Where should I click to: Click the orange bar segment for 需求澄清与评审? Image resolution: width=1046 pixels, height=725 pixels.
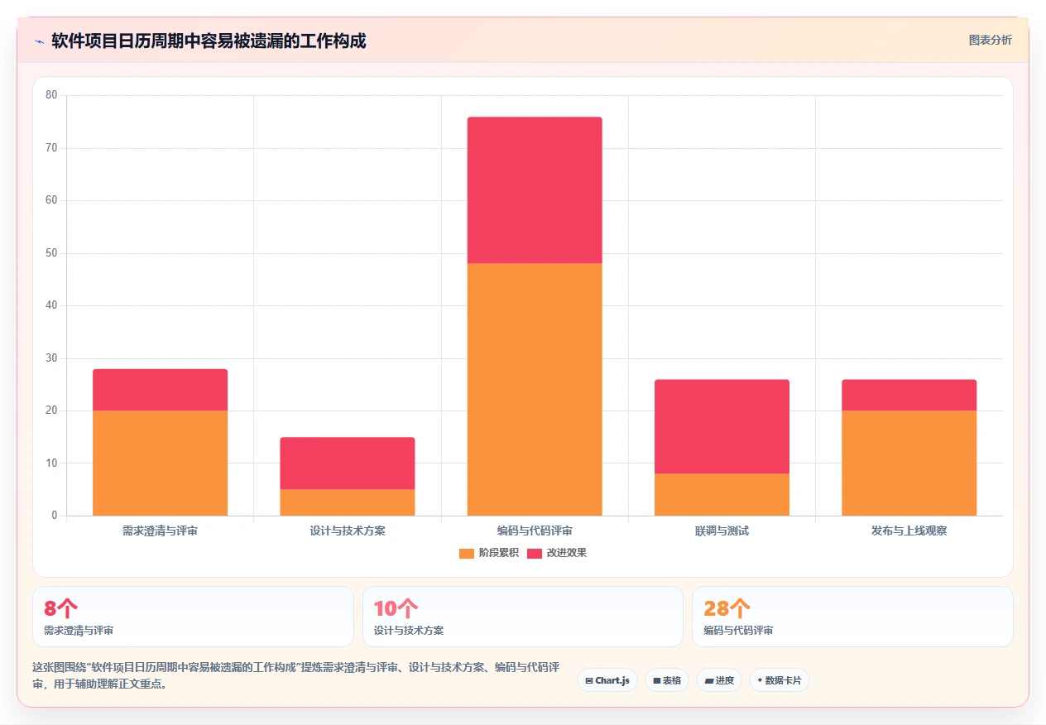[x=160, y=463]
